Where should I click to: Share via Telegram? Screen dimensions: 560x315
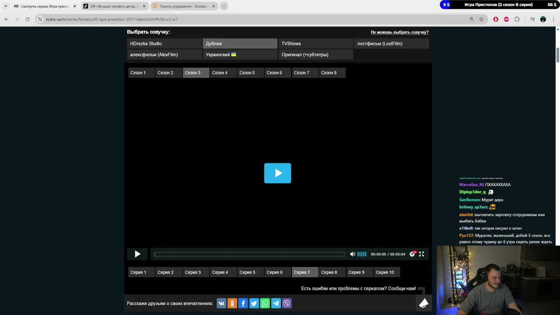[276, 303]
